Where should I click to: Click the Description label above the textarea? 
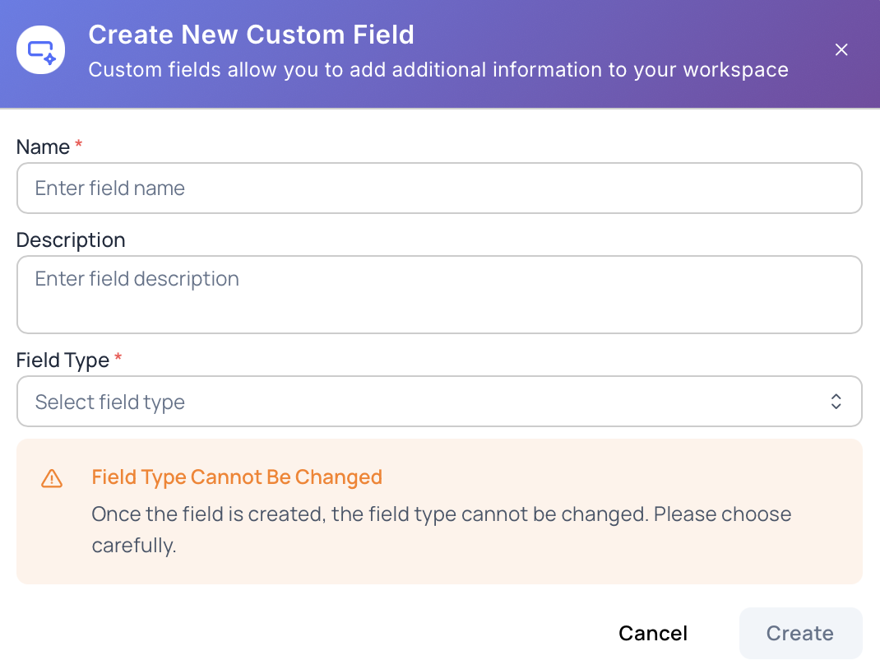[x=71, y=239]
